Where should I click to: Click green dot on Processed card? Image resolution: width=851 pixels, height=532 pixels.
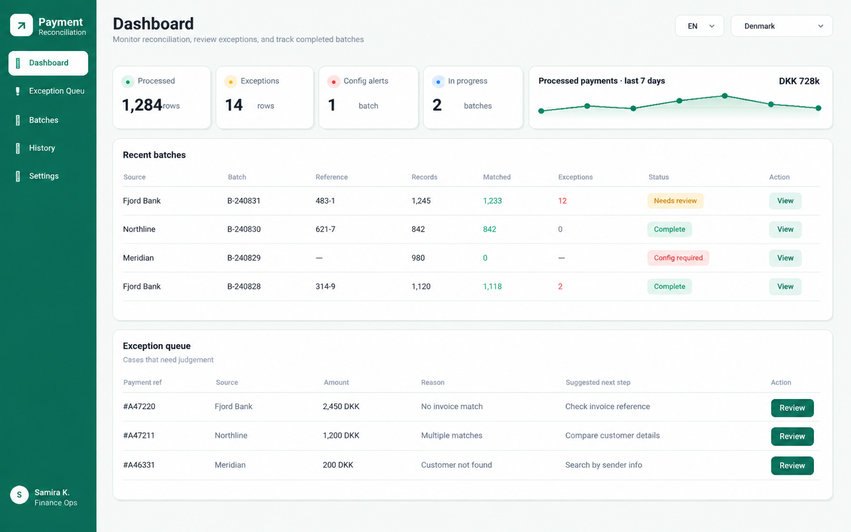tap(128, 82)
